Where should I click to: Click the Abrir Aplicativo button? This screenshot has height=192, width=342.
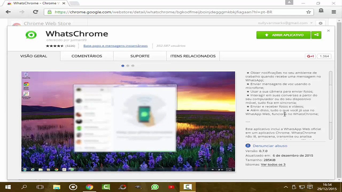pyautogui.click(x=283, y=35)
